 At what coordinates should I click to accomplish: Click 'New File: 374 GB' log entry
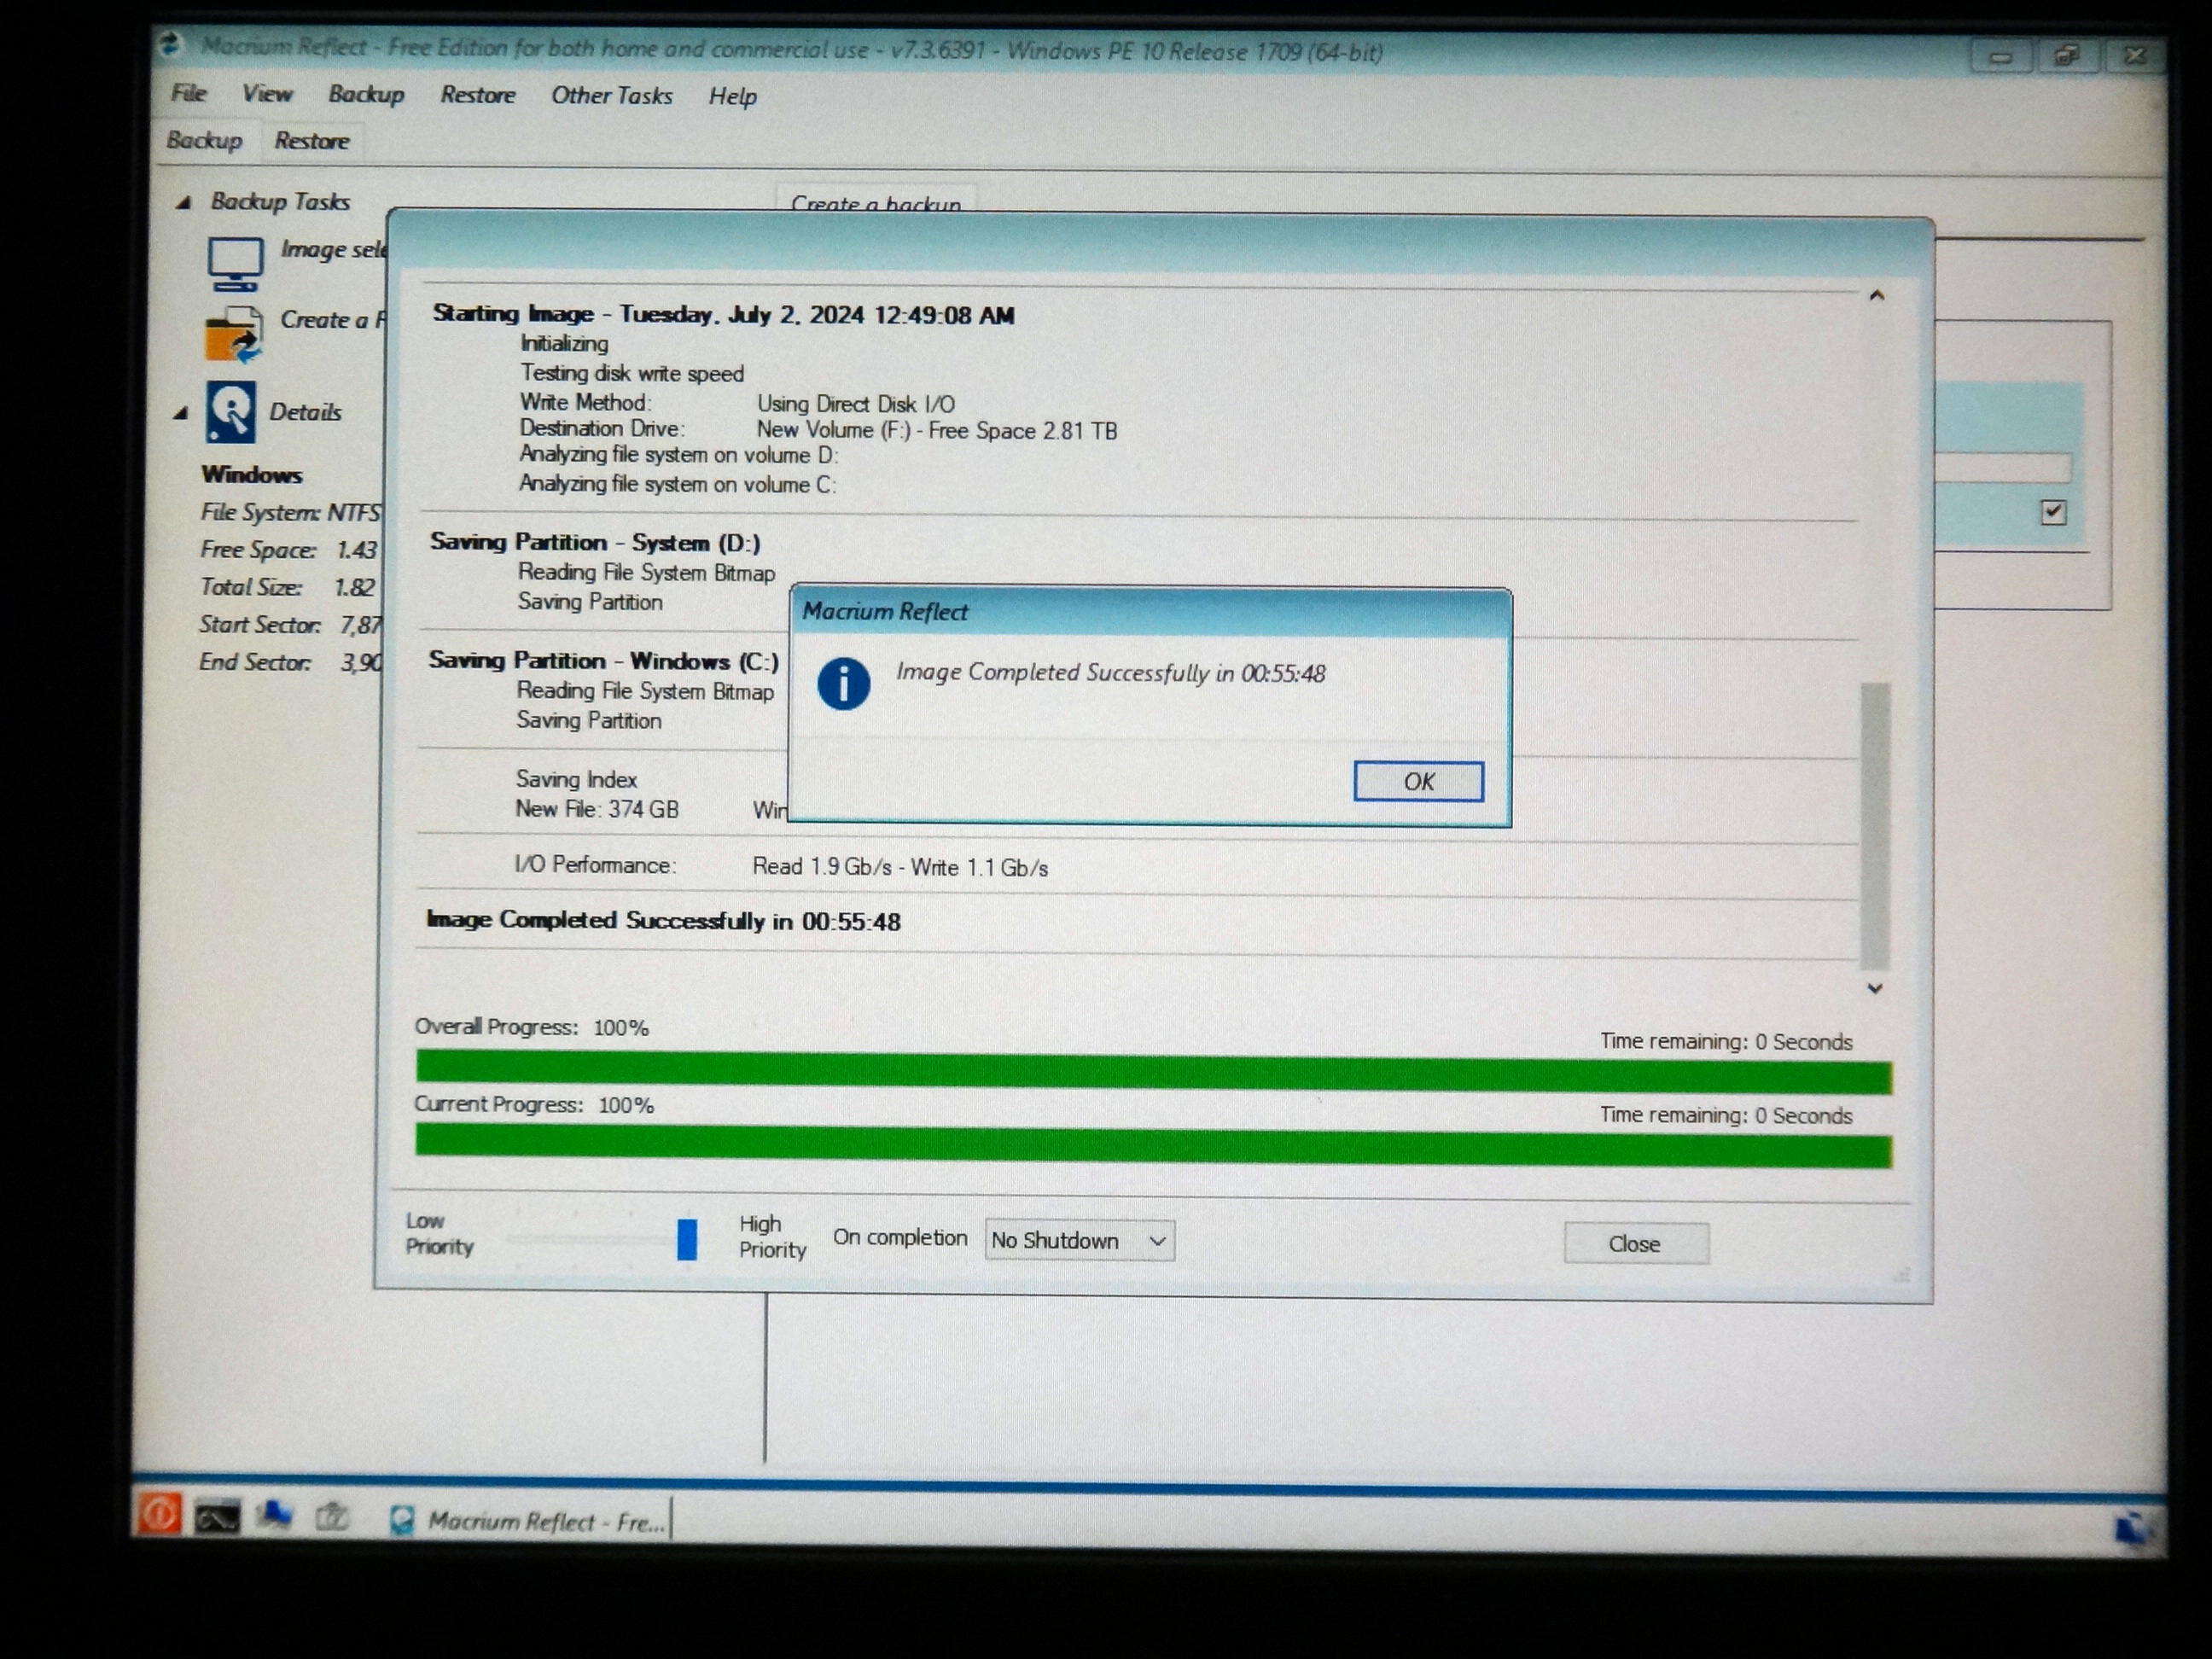coord(597,809)
